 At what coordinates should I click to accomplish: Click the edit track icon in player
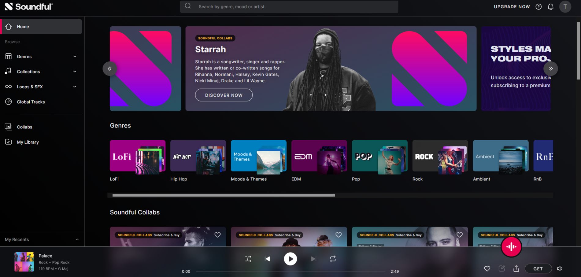[x=502, y=268]
